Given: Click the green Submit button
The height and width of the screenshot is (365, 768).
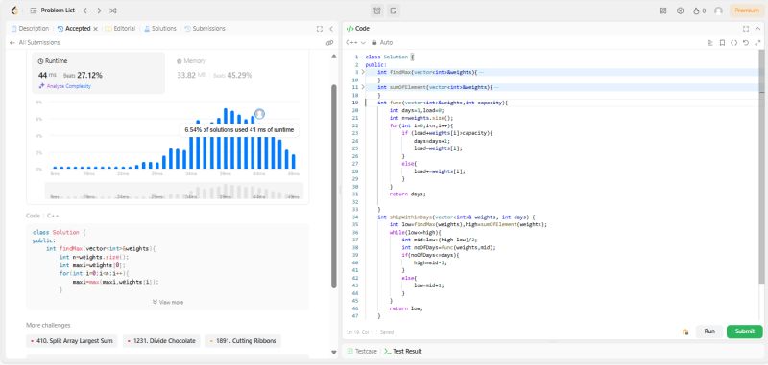Looking at the screenshot, I should click(x=745, y=331).
